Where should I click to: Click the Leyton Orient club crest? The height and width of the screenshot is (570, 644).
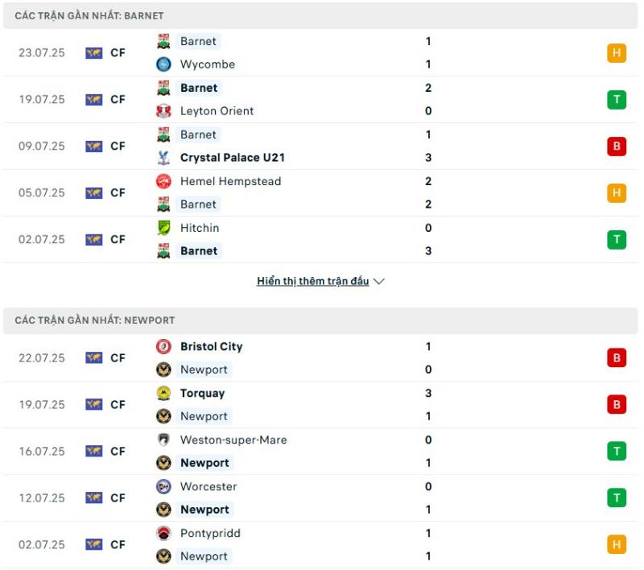click(x=163, y=111)
